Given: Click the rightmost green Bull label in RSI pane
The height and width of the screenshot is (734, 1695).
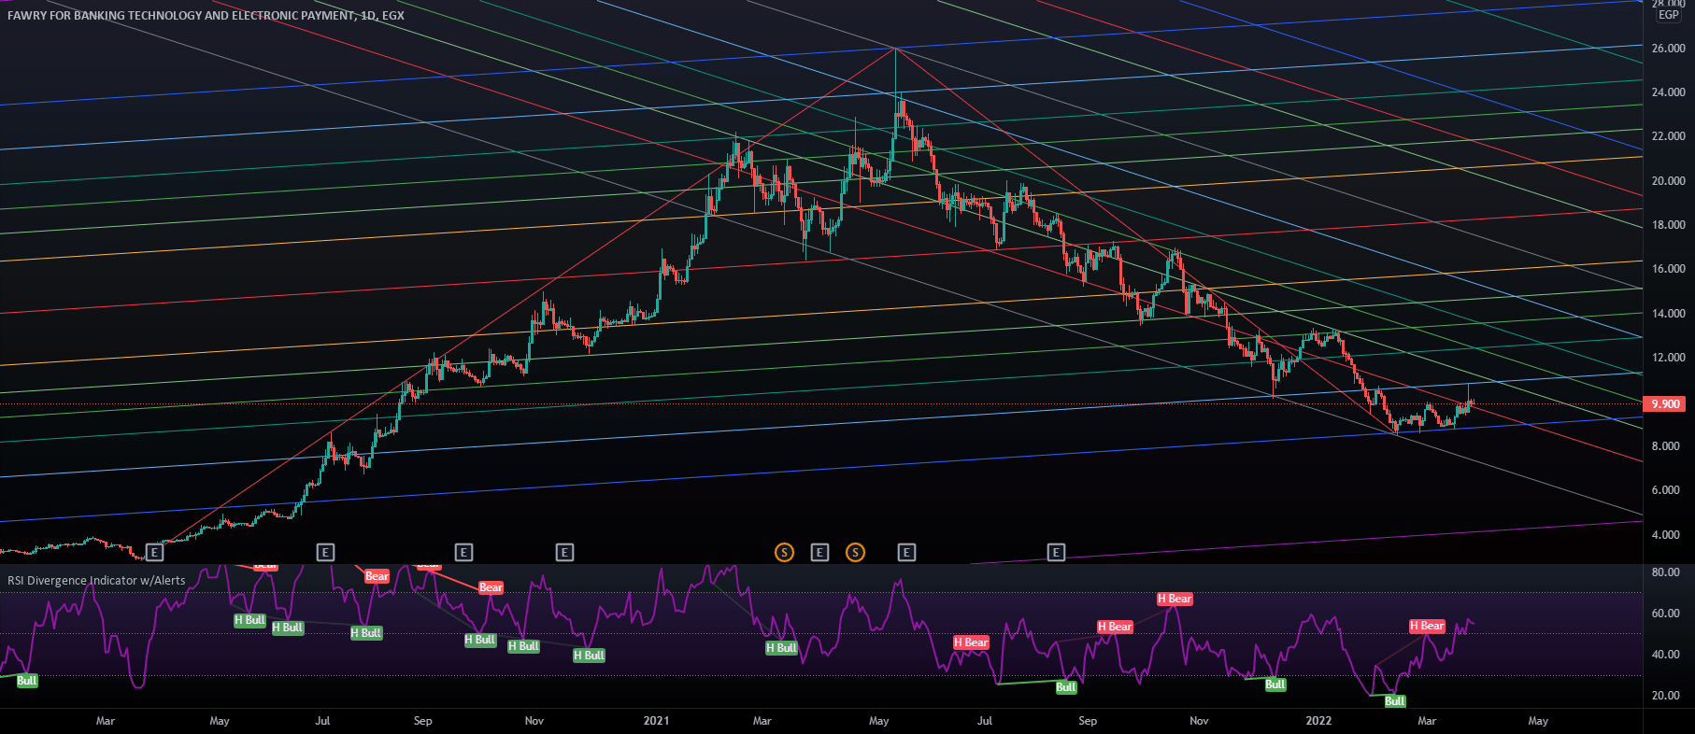Looking at the screenshot, I should pos(1394,701).
